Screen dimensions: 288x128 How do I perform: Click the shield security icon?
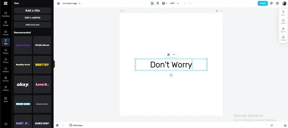[x=271, y=3]
